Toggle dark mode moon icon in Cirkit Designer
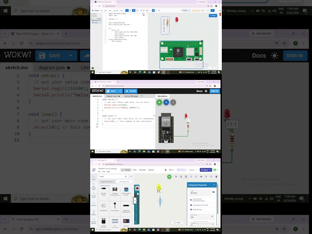 [166, 170]
